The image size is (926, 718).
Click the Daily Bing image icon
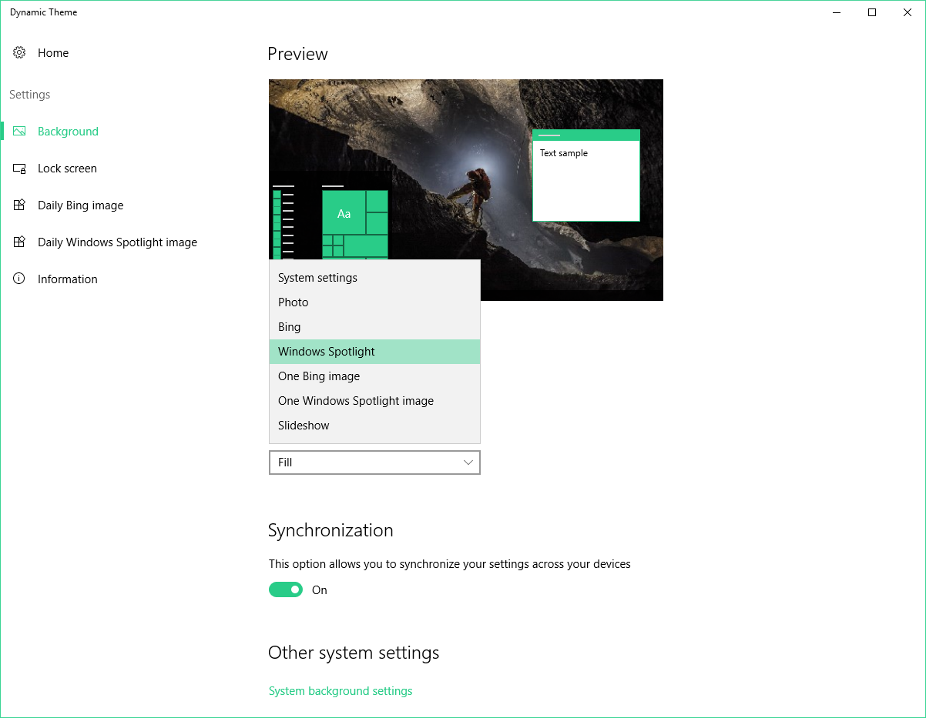point(19,205)
